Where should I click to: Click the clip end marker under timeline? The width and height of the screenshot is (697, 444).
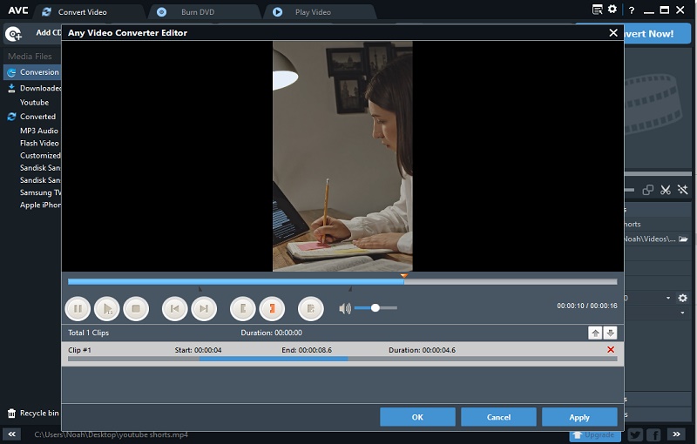[350, 289]
